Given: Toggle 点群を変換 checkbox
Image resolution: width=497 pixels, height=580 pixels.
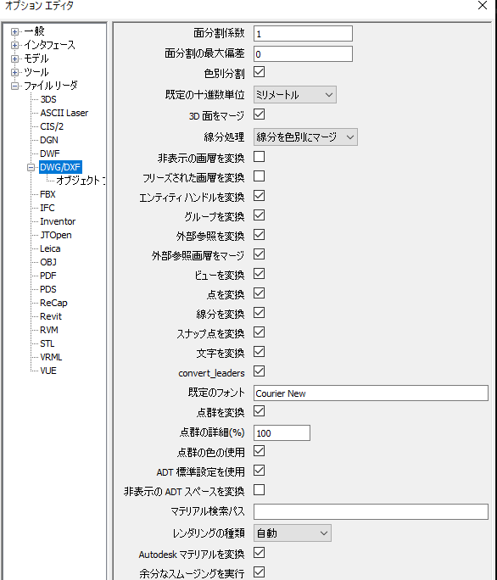Looking at the screenshot, I should 259,411.
